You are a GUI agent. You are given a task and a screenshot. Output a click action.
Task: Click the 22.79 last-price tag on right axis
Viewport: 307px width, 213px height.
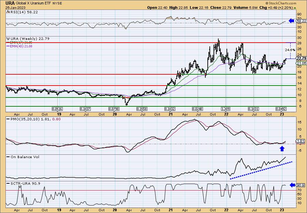point(301,59)
